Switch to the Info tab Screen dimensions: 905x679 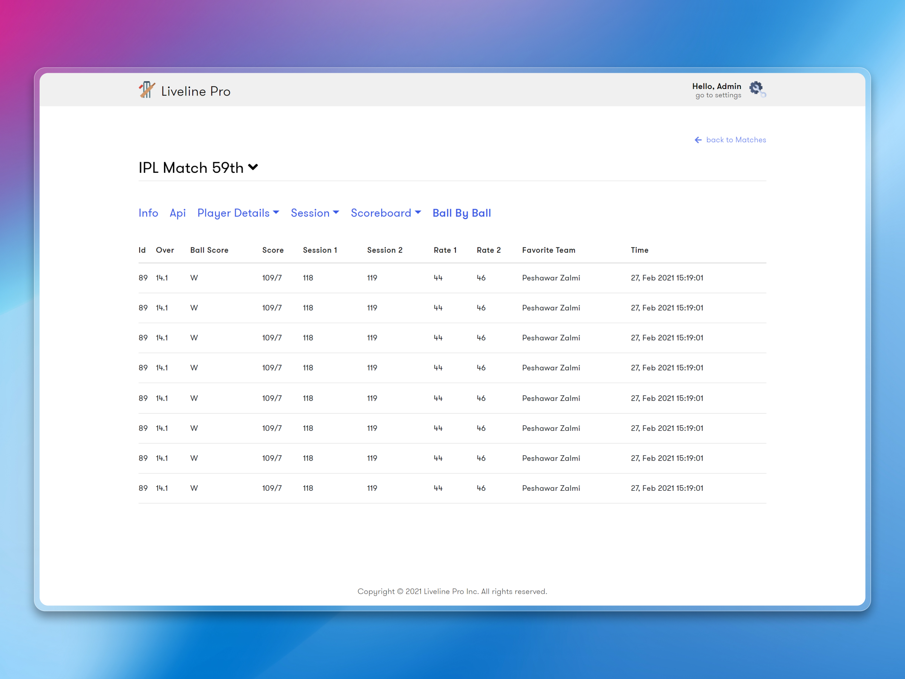(148, 213)
